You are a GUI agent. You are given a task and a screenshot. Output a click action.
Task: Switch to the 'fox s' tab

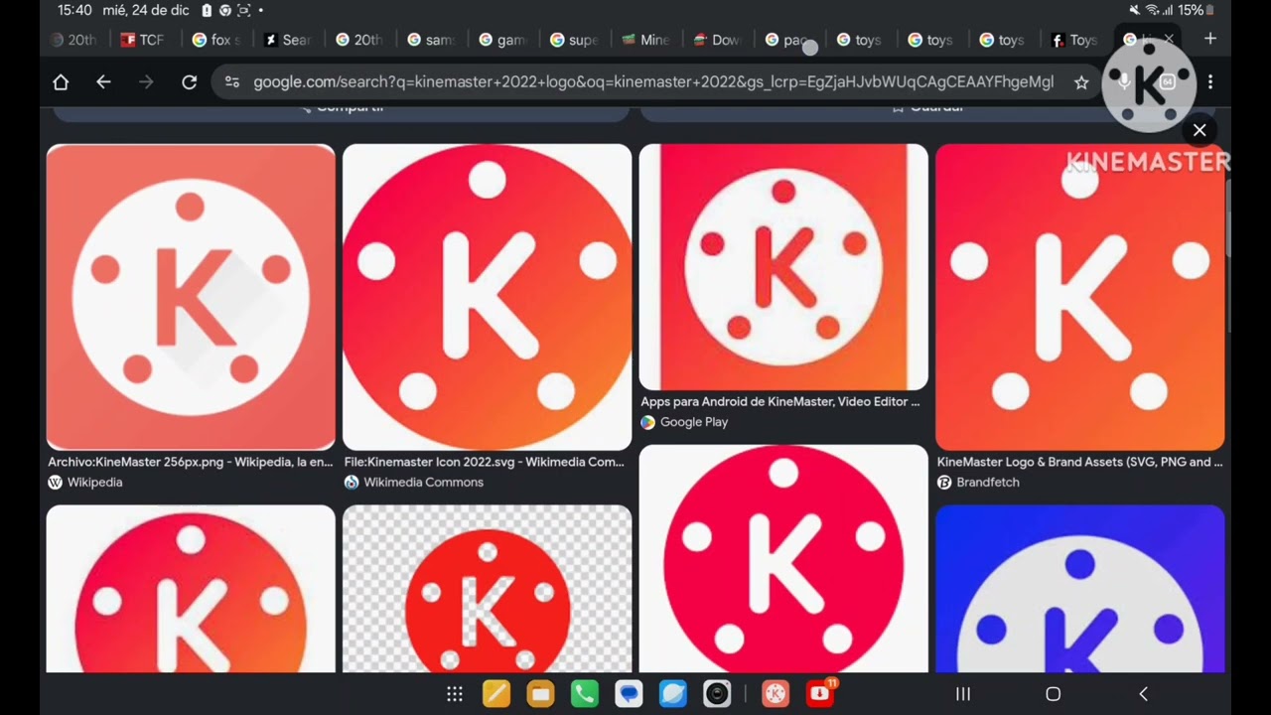coord(215,40)
